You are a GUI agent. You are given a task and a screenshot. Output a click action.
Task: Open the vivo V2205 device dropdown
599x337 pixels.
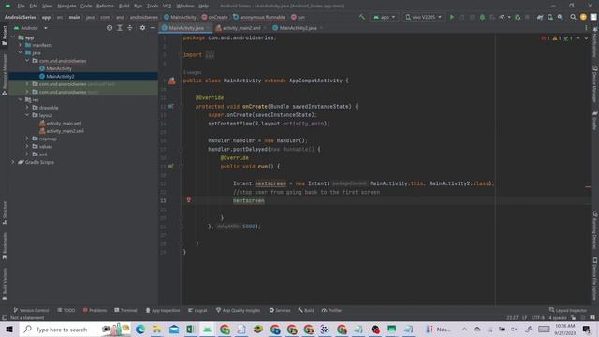[424, 17]
